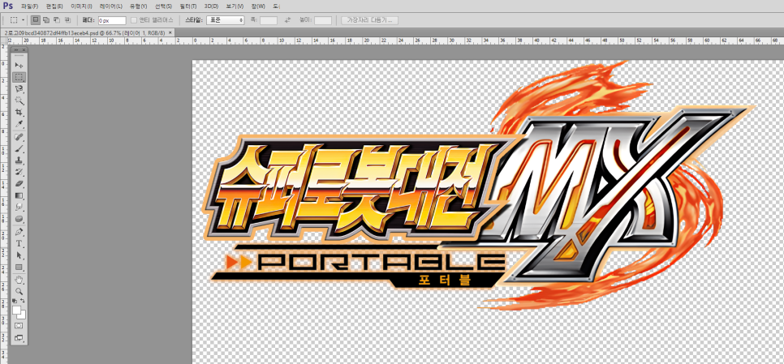Select the Pen tool
The height and width of the screenshot is (364, 784).
[x=19, y=232]
